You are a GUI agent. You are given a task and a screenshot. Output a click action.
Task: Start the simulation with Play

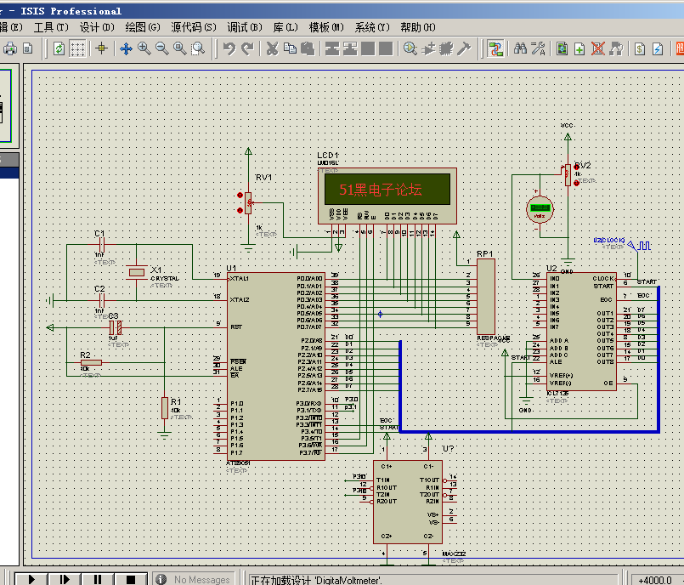tap(31, 579)
